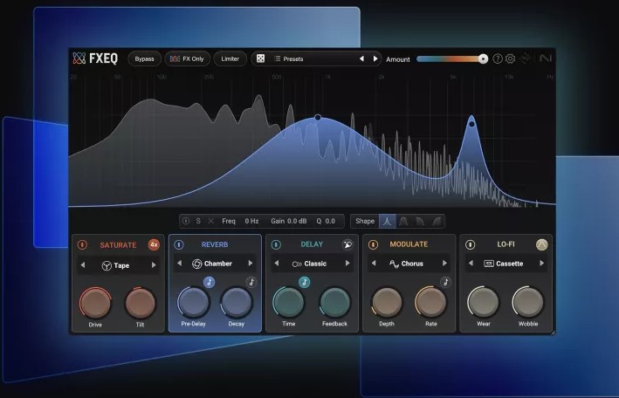Toggle Saturate 4x oversampling

(x=154, y=244)
